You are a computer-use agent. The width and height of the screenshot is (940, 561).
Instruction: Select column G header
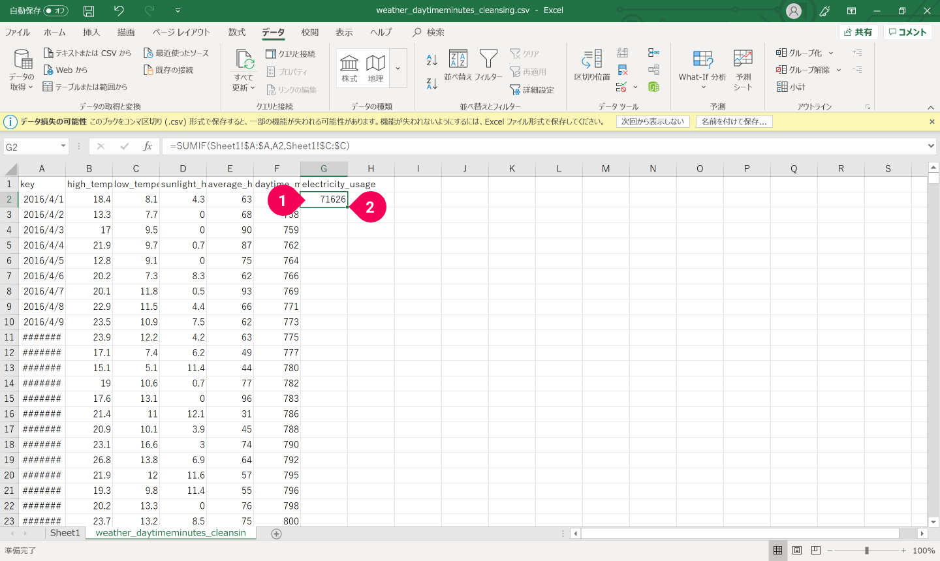point(324,169)
